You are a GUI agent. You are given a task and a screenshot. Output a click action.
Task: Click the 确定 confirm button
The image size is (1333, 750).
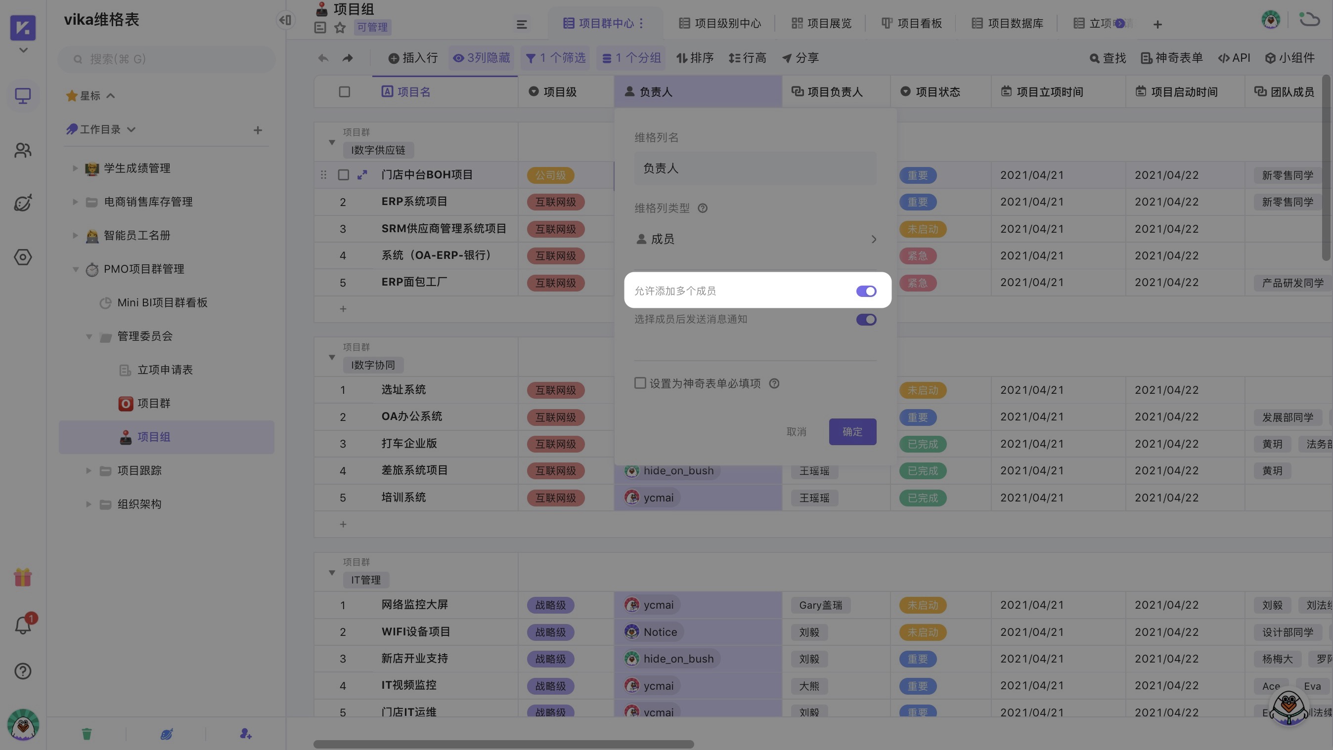tap(852, 431)
